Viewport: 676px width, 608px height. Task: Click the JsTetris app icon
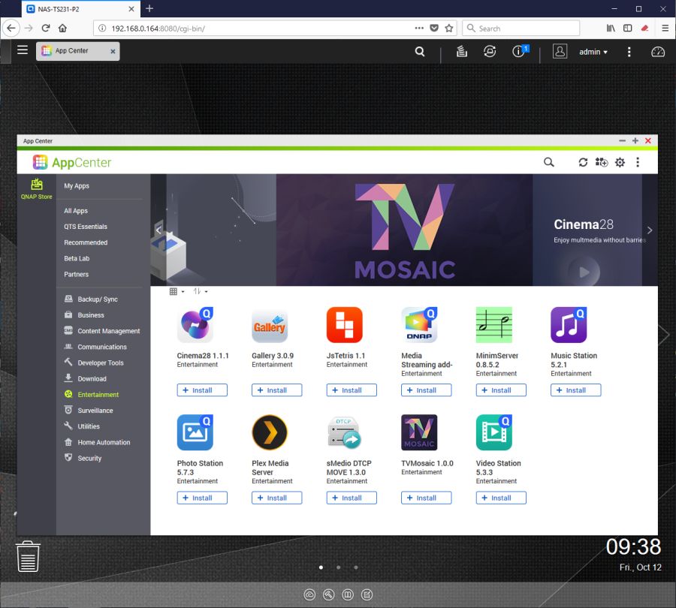pos(345,325)
